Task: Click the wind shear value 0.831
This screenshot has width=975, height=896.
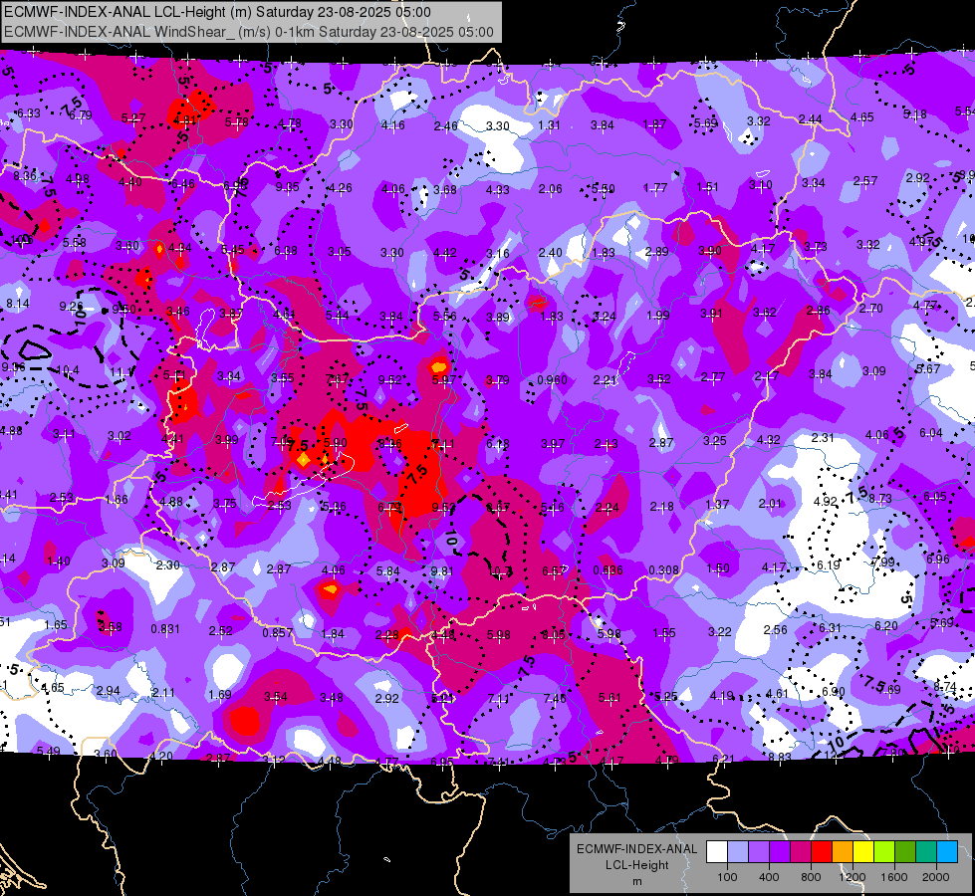Action: [x=165, y=629]
